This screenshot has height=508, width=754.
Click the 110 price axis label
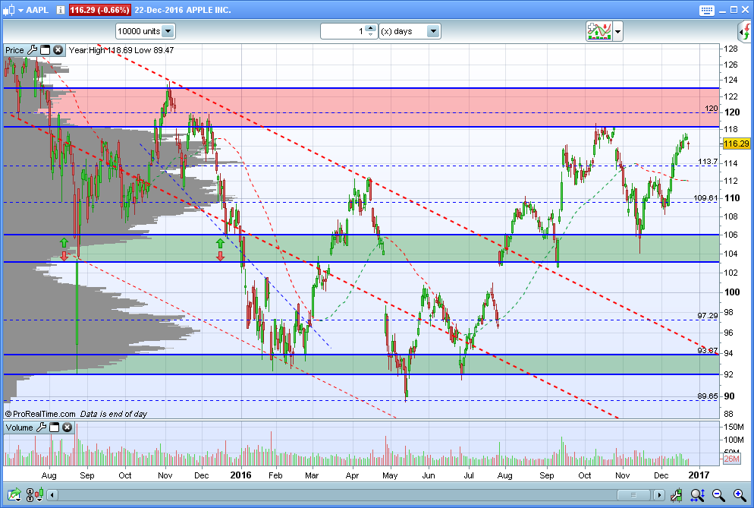click(x=732, y=198)
